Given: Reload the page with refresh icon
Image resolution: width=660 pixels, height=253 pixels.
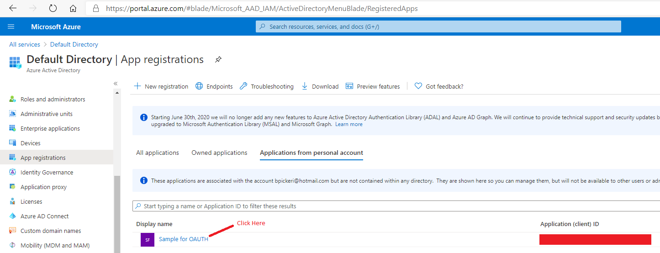Looking at the screenshot, I should [53, 8].
